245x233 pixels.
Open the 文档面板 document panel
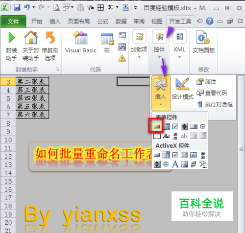tap(203, 42)
